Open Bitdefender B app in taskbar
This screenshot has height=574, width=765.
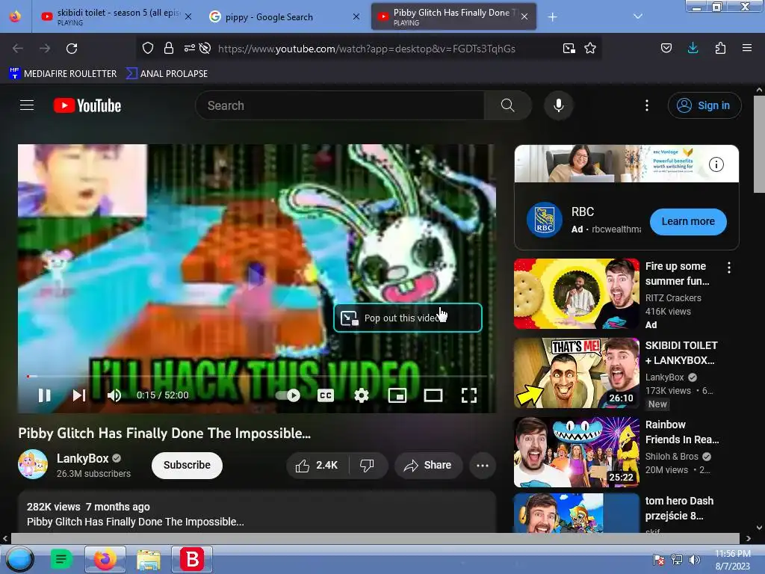[192, 559]
